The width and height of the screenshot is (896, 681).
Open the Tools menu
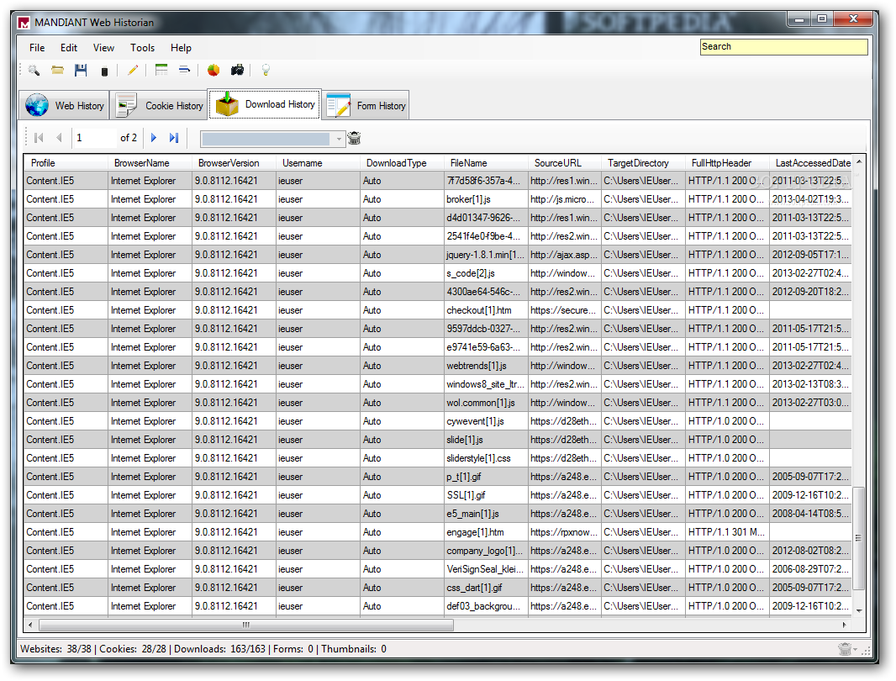pyautogui.click(x=142, y=48)
